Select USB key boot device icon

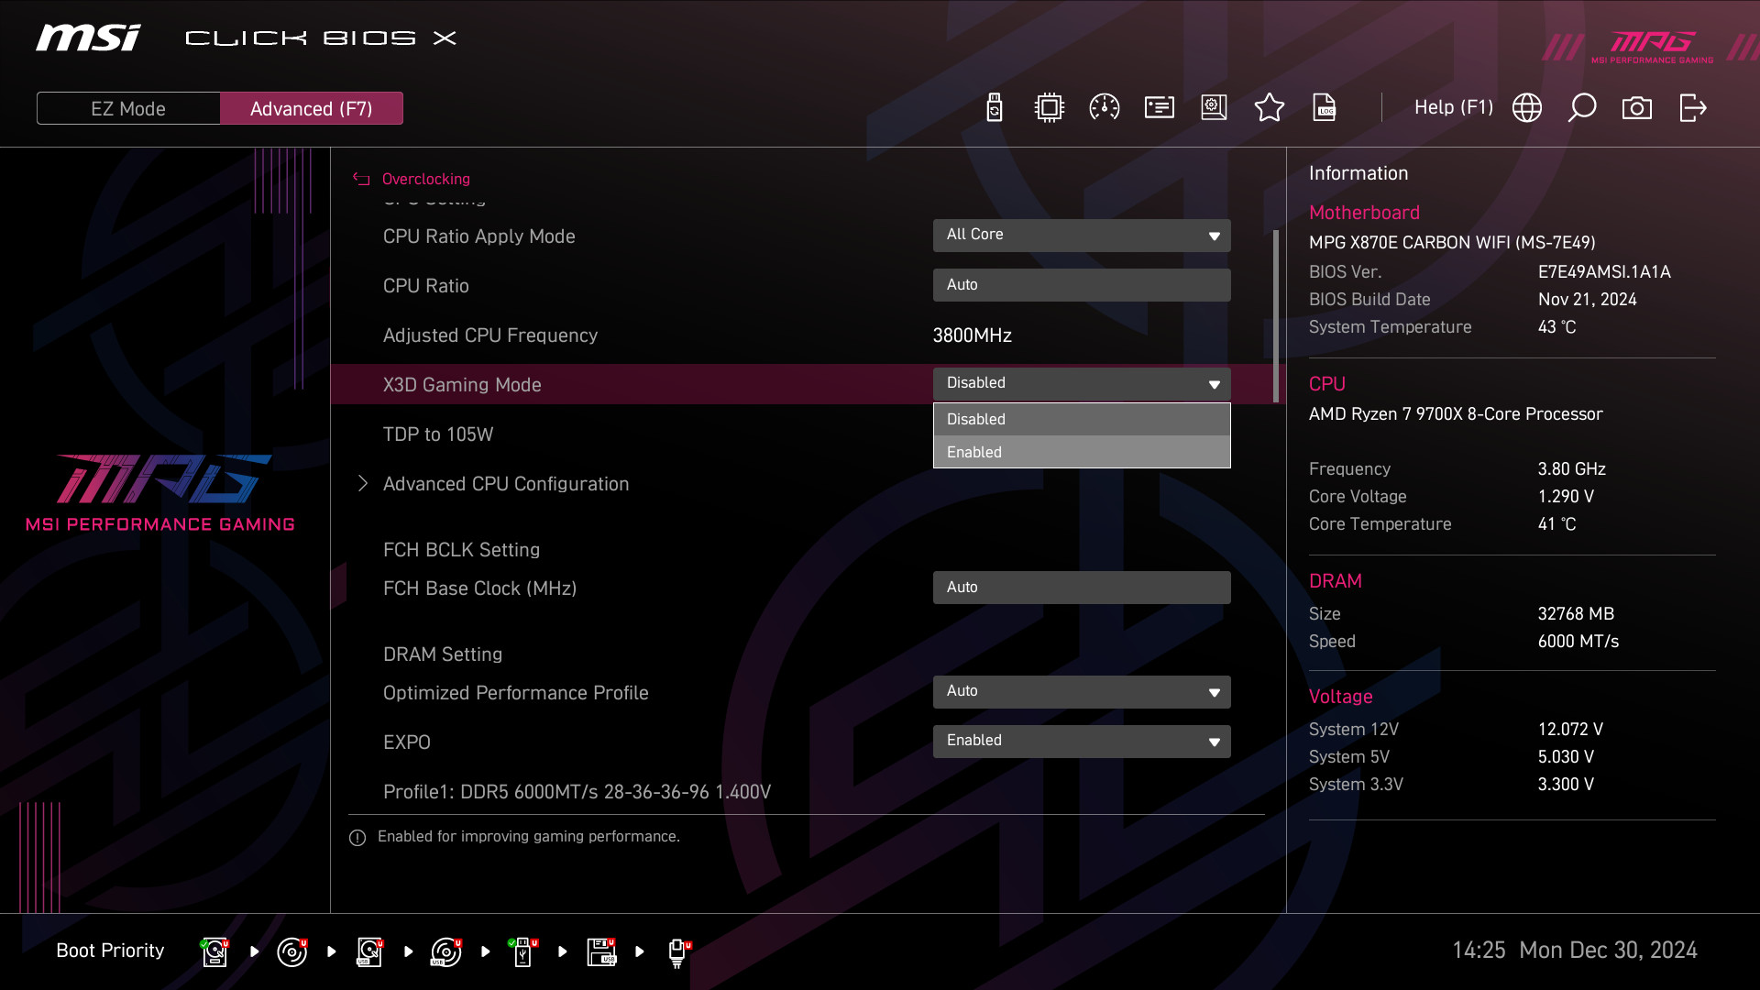tap(523, 951)
